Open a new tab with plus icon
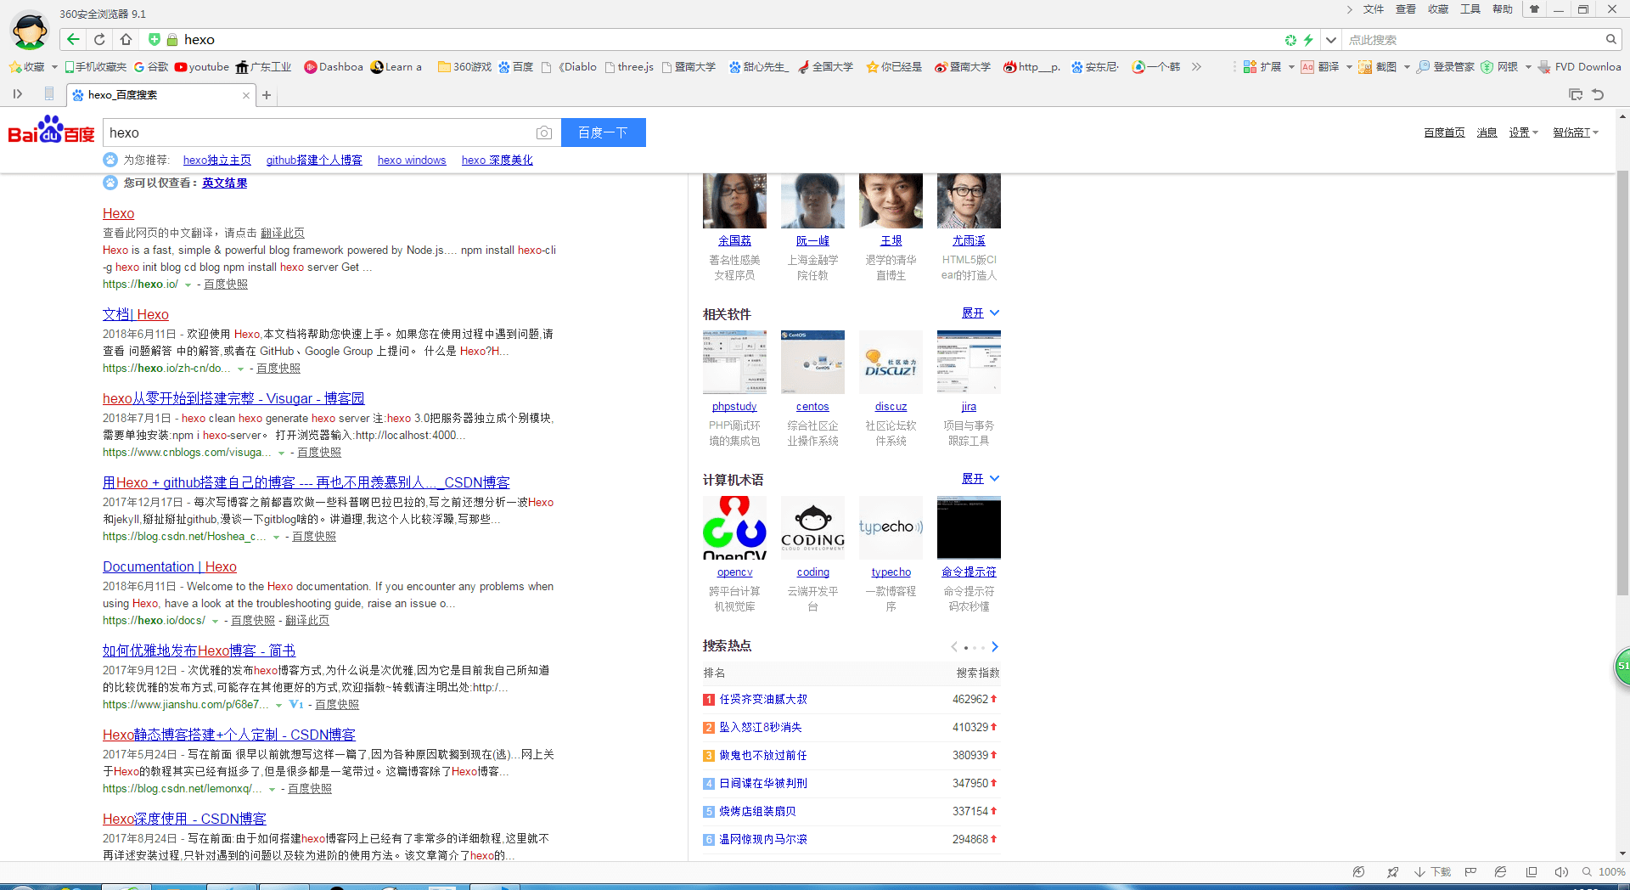Image resolution: width=1630 pixels, height=890 pixels. (267, 95)
